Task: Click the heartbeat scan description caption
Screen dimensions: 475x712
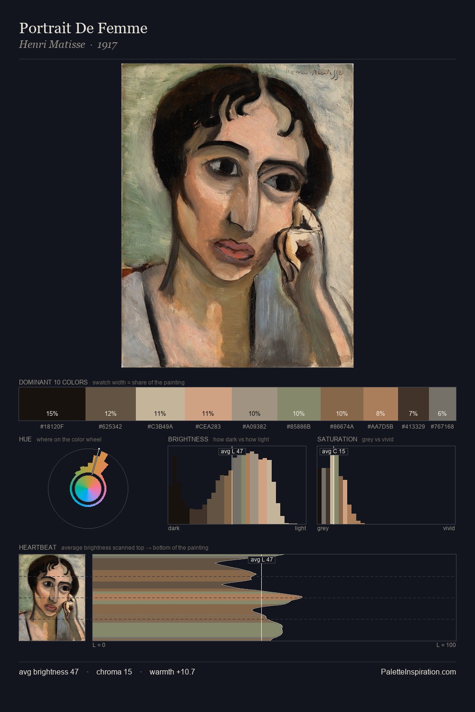Action: [x=135, y=548]
